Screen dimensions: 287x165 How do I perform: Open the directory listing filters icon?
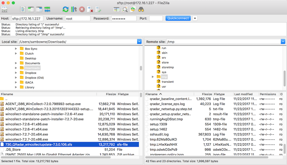[116, 9]
